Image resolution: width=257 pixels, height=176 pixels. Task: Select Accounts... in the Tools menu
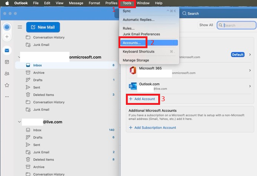[149, 43]
